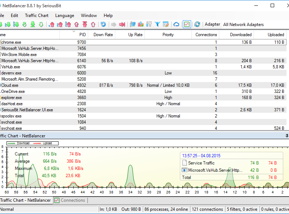Click the green download arrow with one dot

pyautogui.click(x=8, y=24)
